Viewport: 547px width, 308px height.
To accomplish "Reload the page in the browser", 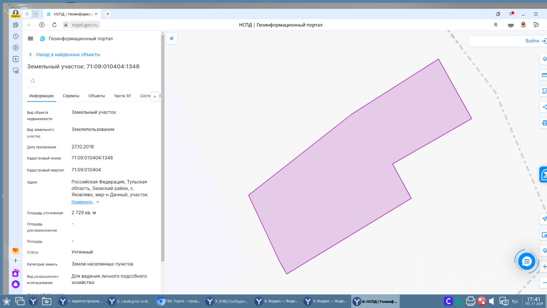I will tap(54, 25).
